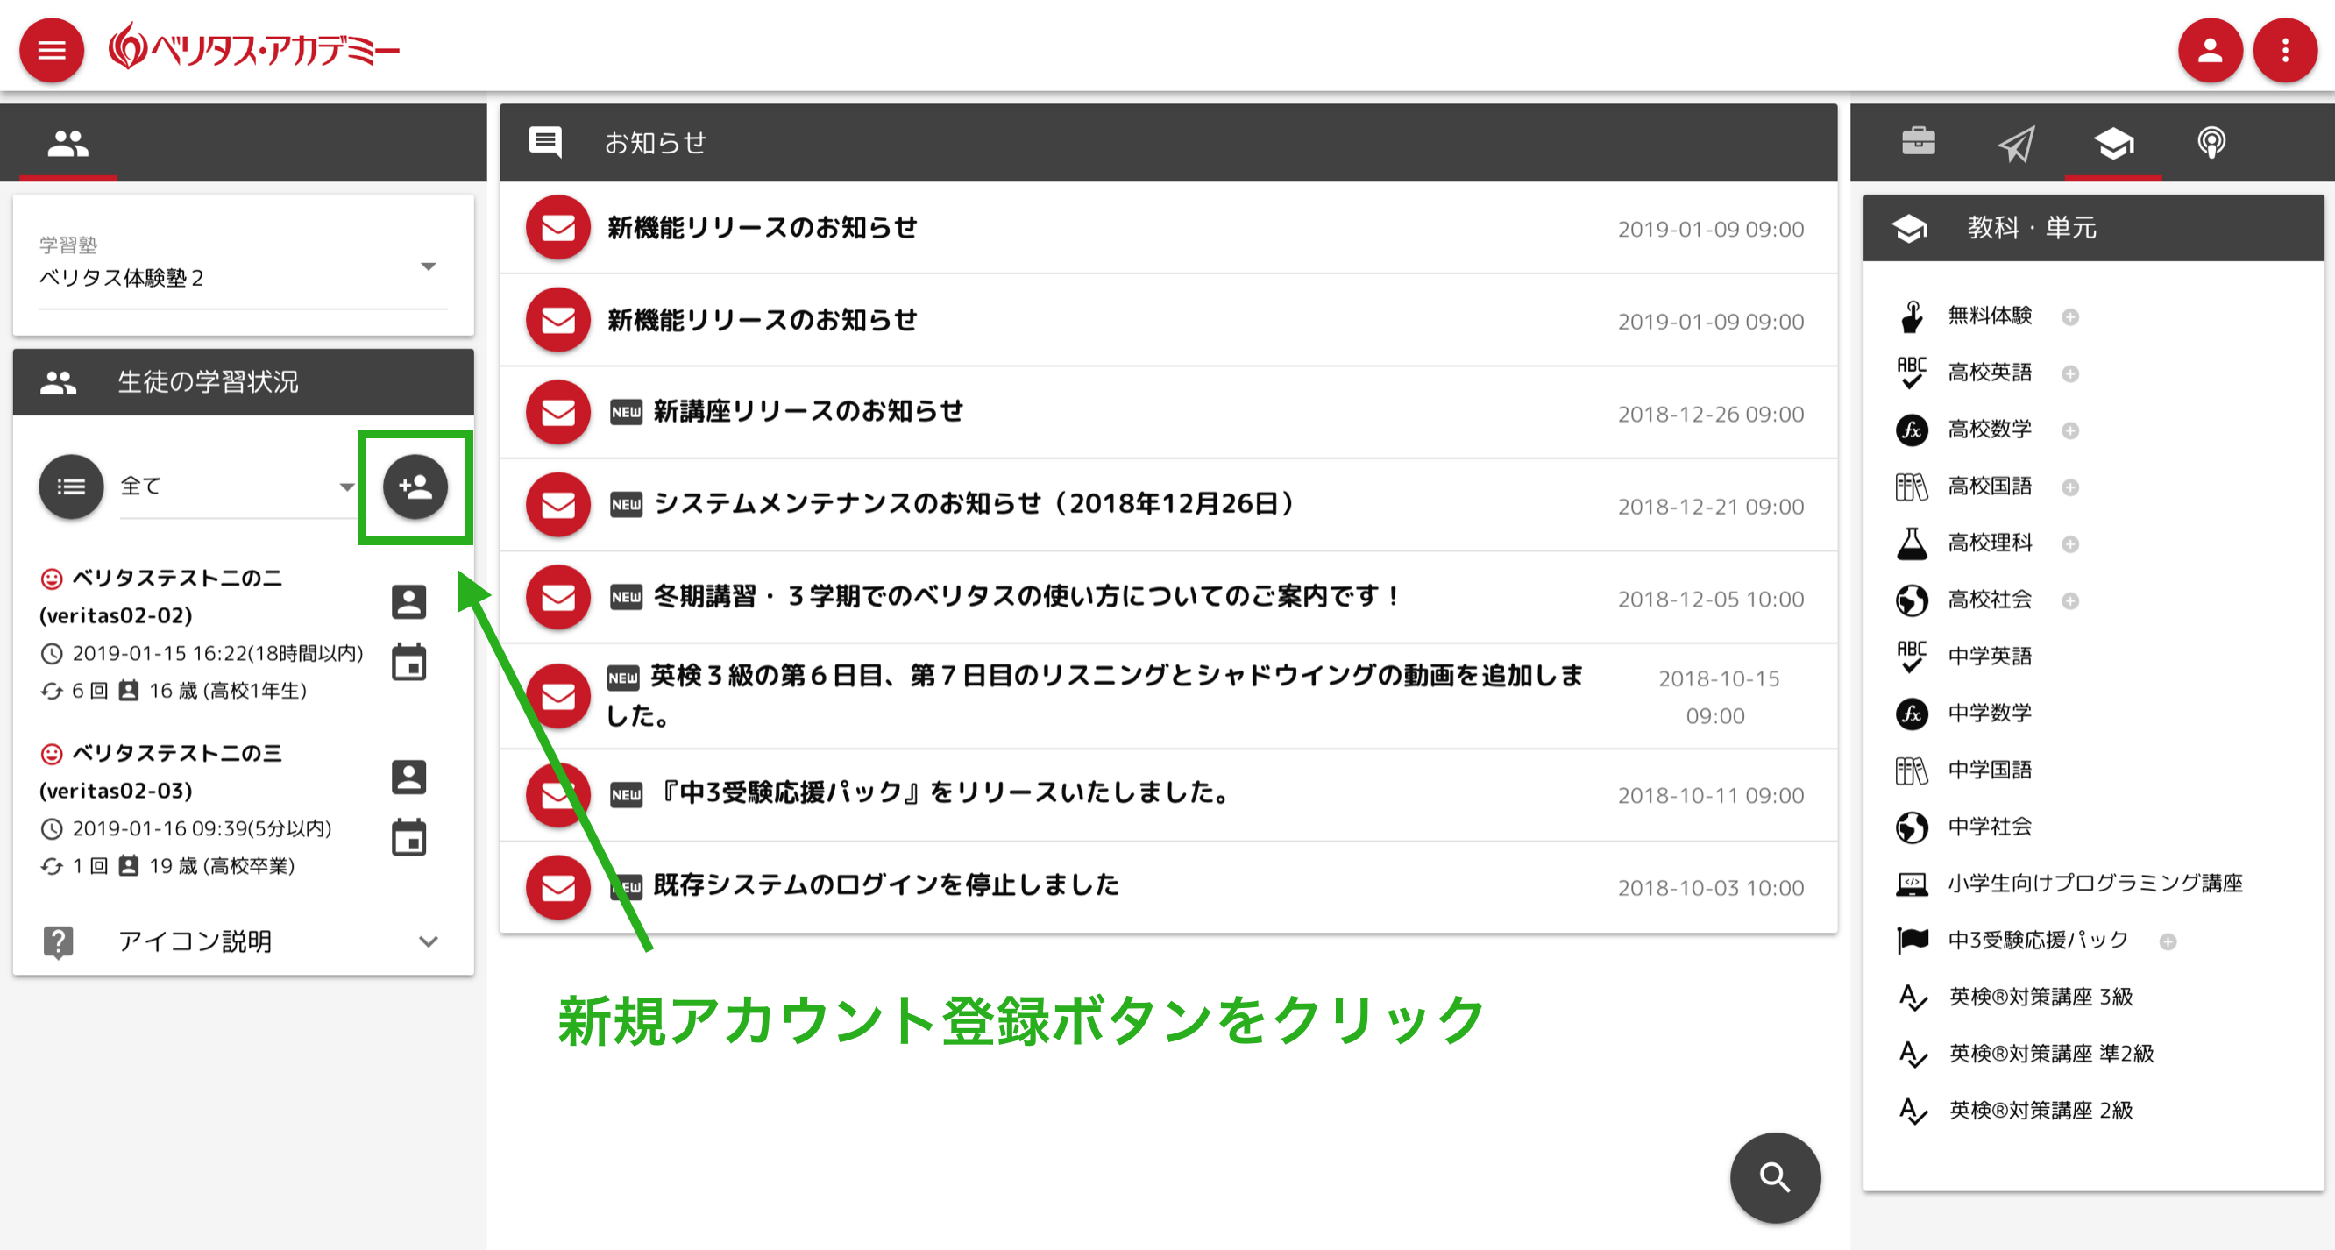Screen dimensions: 2335x1250
Task: Expand 高校理科 with plus icon
Action: (2070, 543)
